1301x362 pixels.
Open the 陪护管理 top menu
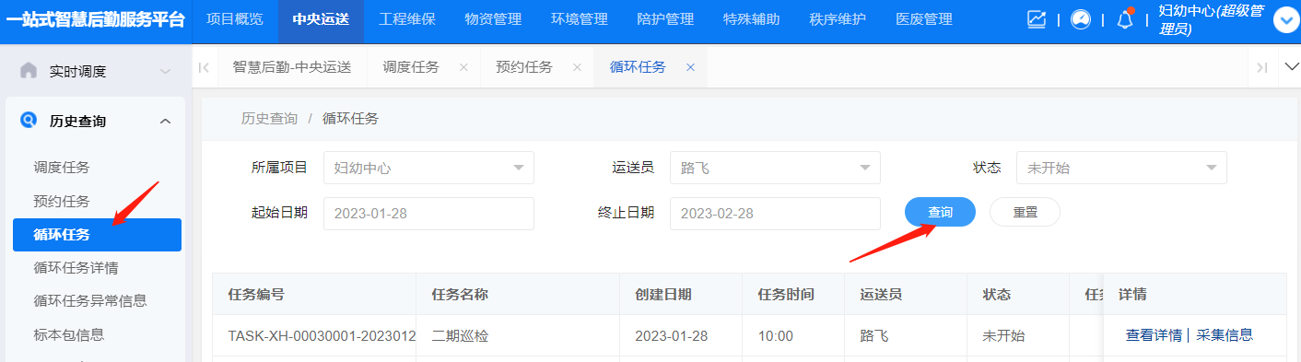(665, 19)
